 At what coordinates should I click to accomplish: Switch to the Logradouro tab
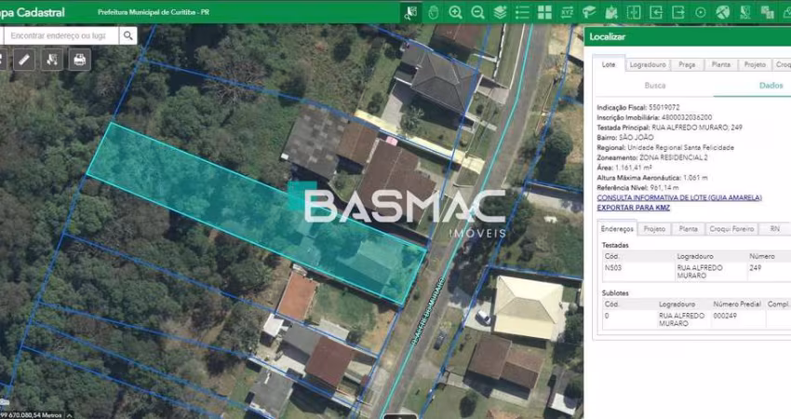[648, 64]
